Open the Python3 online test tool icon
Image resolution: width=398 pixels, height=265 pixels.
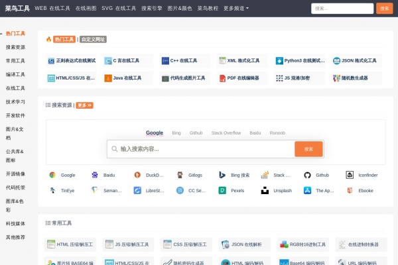[279, 60]
